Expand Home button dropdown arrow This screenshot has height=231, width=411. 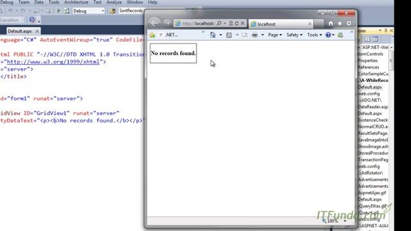pos(220,35)
